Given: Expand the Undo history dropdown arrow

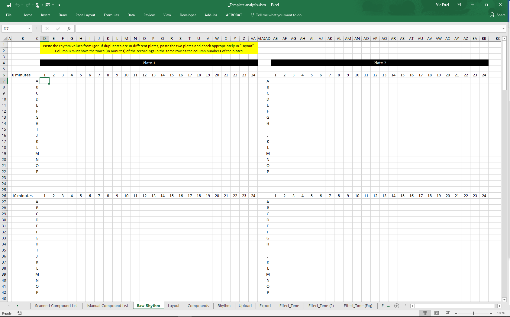Looking at the screenshot, I should click(22, 5).
